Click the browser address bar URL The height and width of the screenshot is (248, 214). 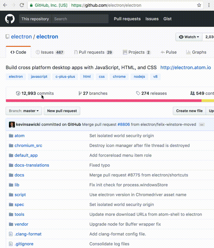coord(106,5)
